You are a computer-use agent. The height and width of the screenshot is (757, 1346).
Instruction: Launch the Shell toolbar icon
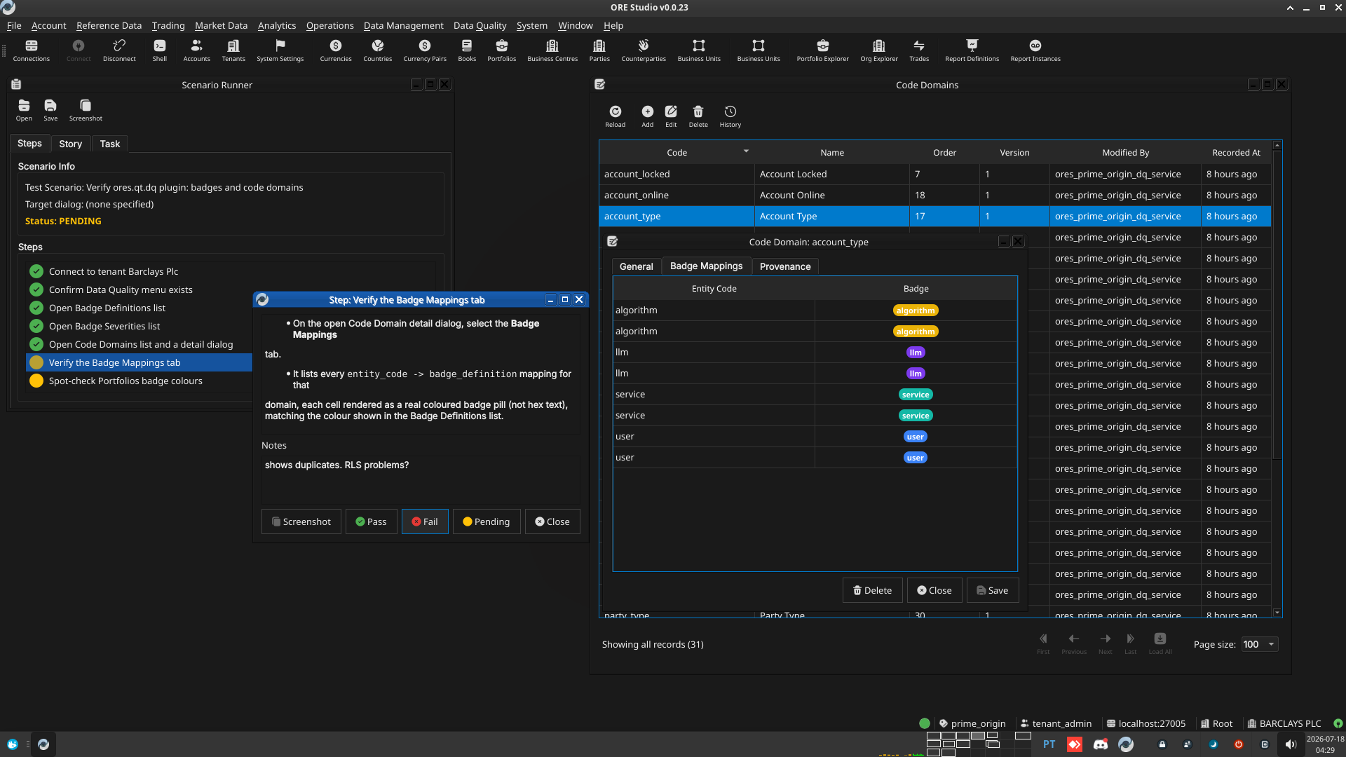pyautogui.click(x=160, y=50)
